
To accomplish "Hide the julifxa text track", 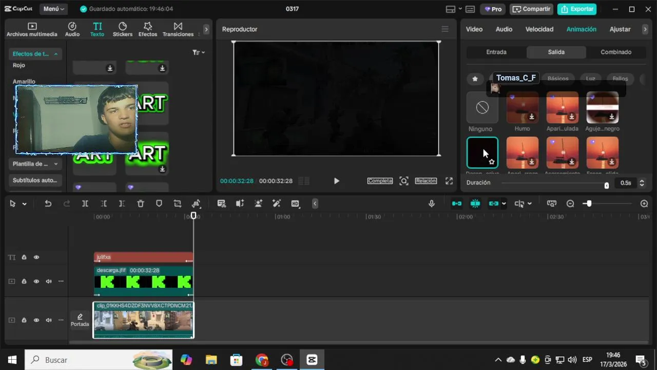I will (36, 257).
